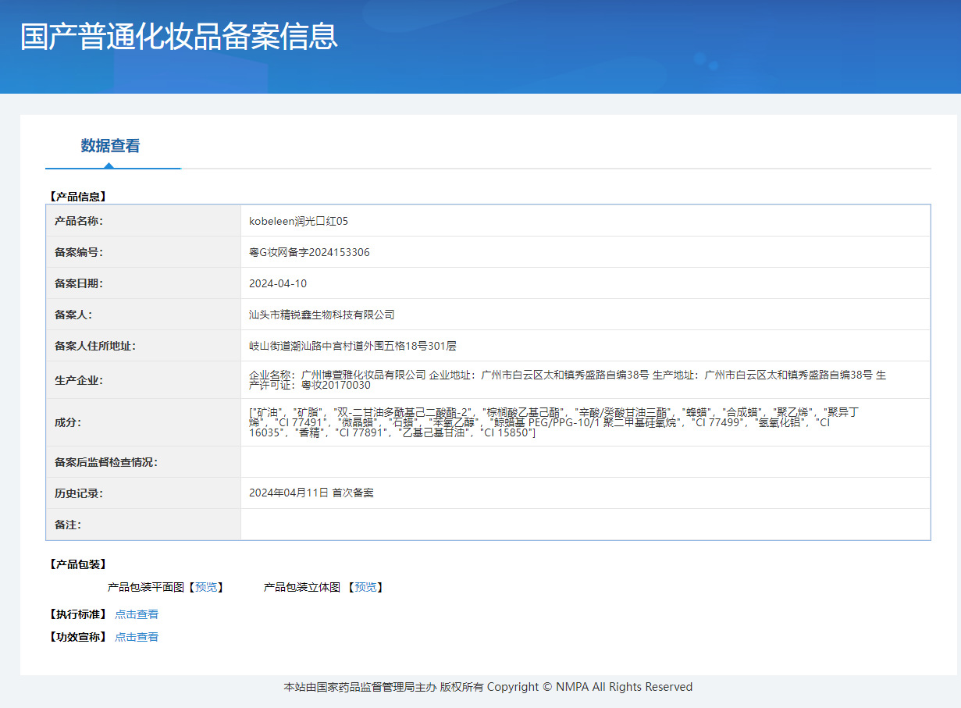
Task: Click the 生产企业 row label
Action: click(x=78, y=380)
